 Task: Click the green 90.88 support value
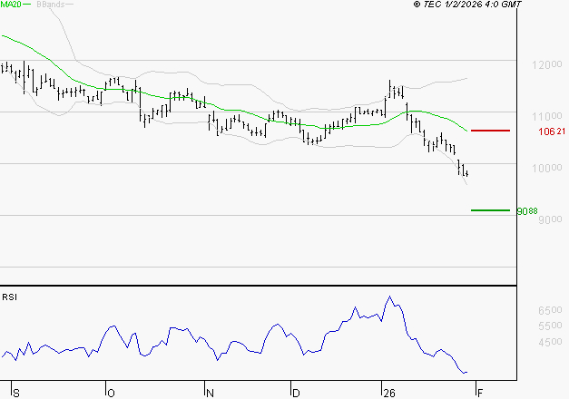click(x=527, y=211)
